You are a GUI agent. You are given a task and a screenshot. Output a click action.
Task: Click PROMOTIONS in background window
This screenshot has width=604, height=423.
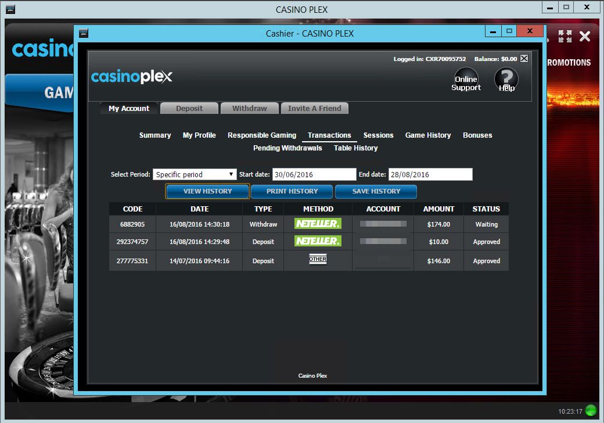[x=569, y=62]
